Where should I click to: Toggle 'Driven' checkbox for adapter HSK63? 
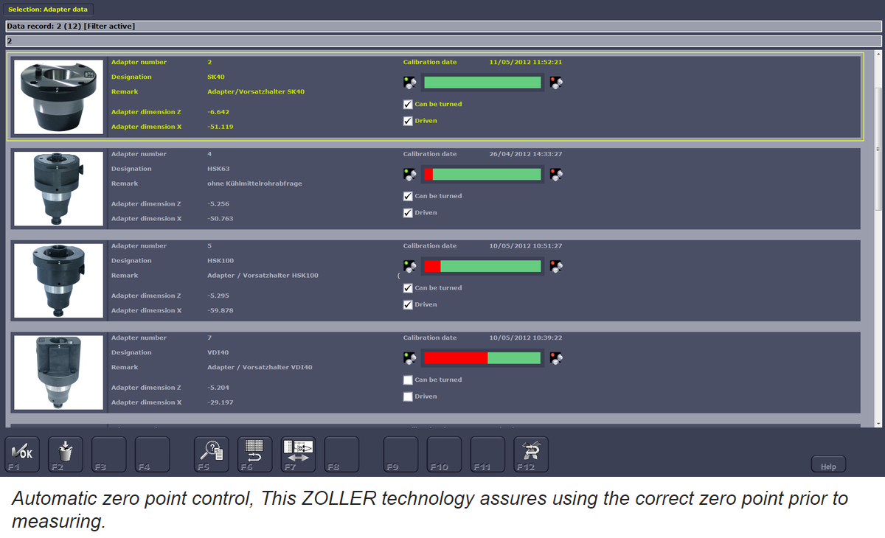tap(408, 213)
